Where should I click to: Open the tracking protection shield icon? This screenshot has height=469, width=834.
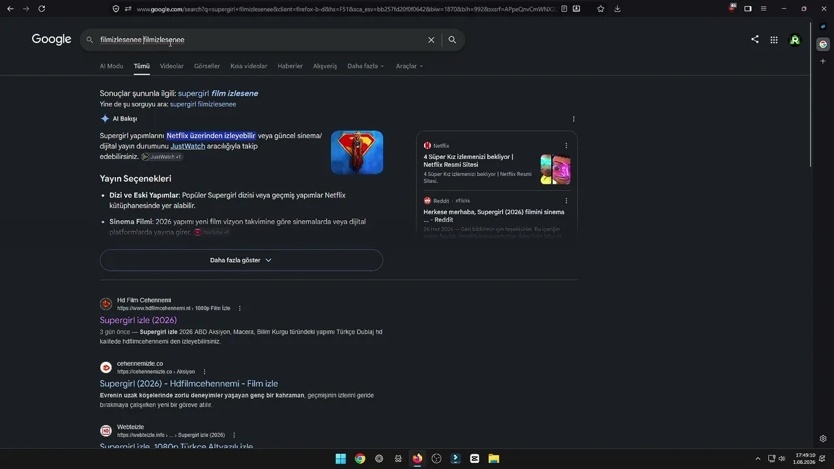116,9
